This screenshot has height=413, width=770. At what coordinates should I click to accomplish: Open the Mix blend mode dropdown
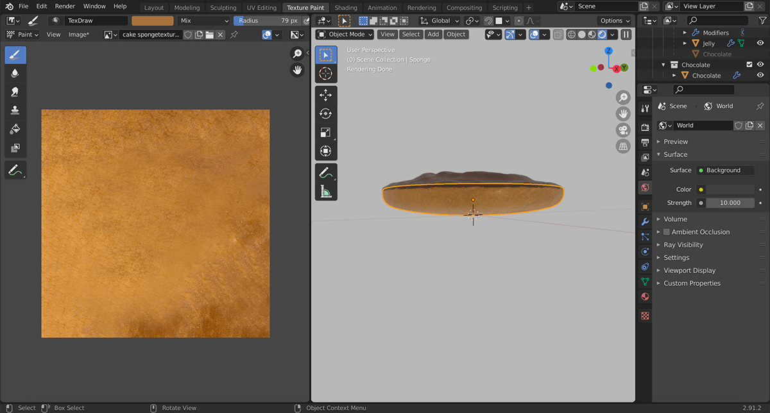click(x=205, y=21)
